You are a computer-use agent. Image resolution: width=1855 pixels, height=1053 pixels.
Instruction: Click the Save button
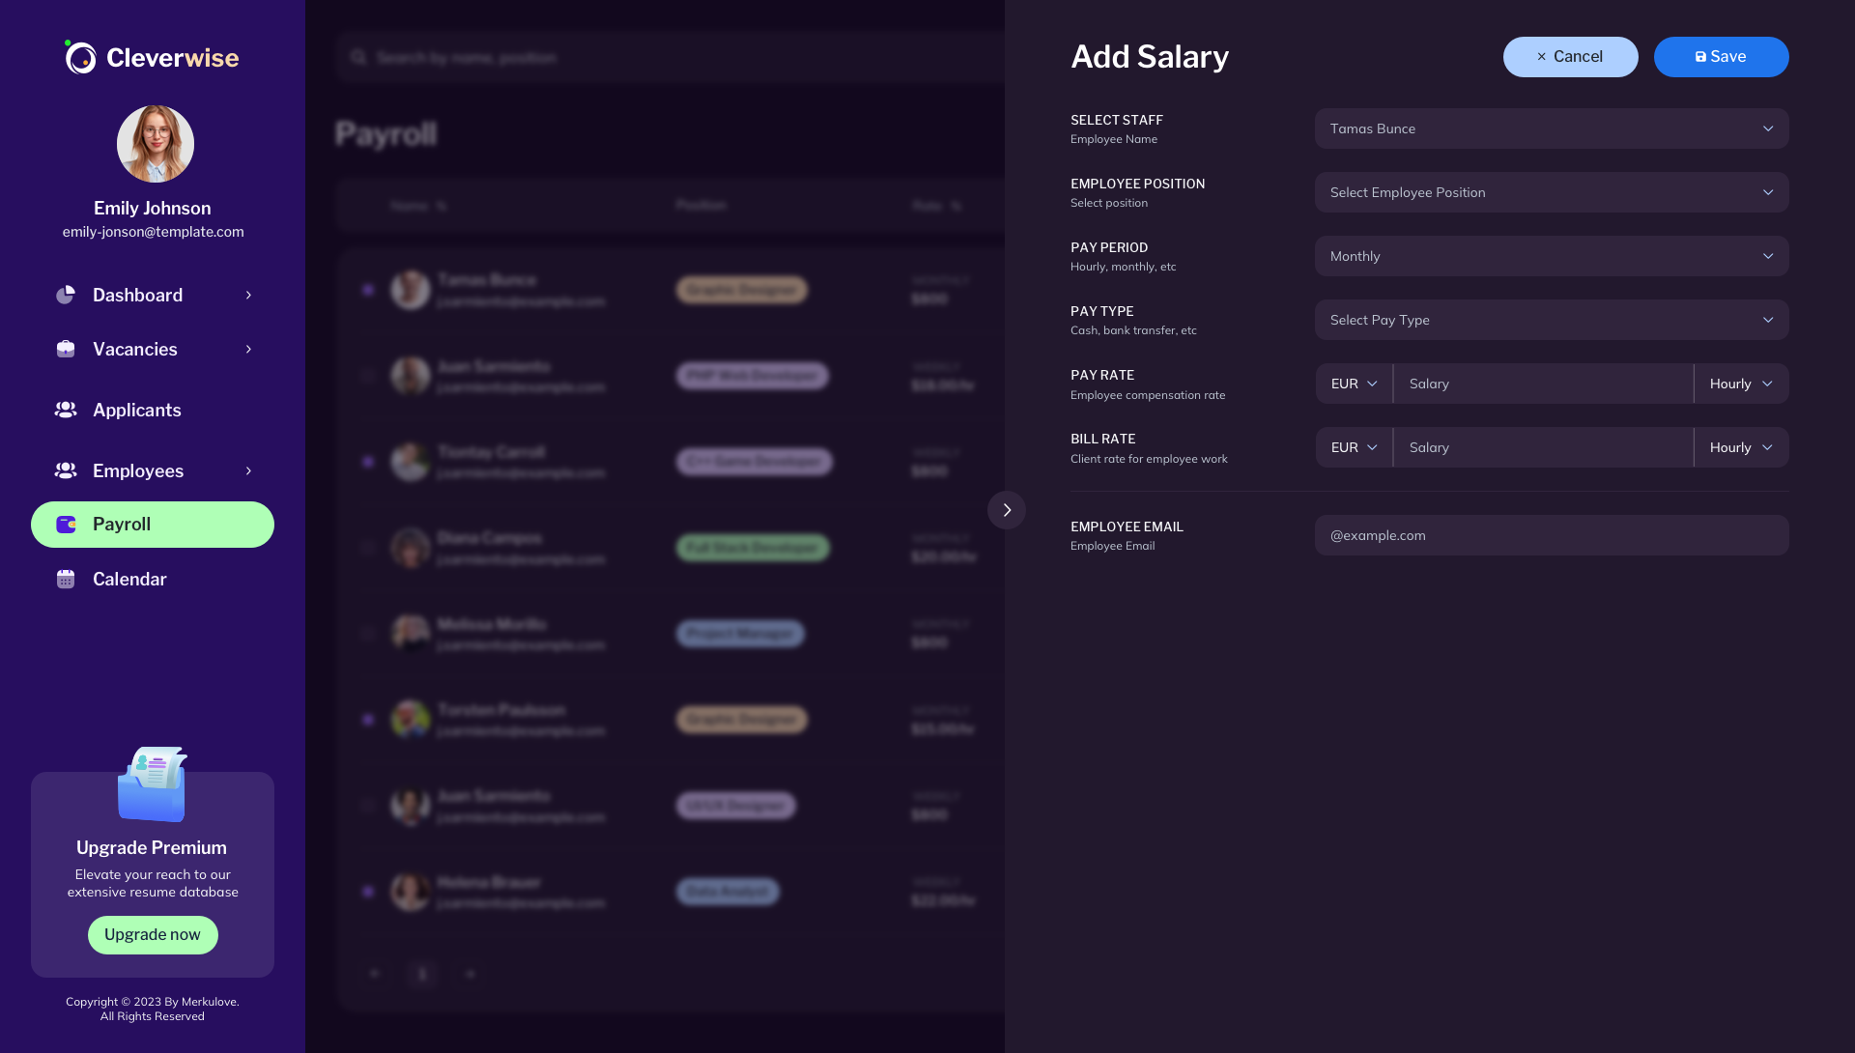coord(1721,56)
